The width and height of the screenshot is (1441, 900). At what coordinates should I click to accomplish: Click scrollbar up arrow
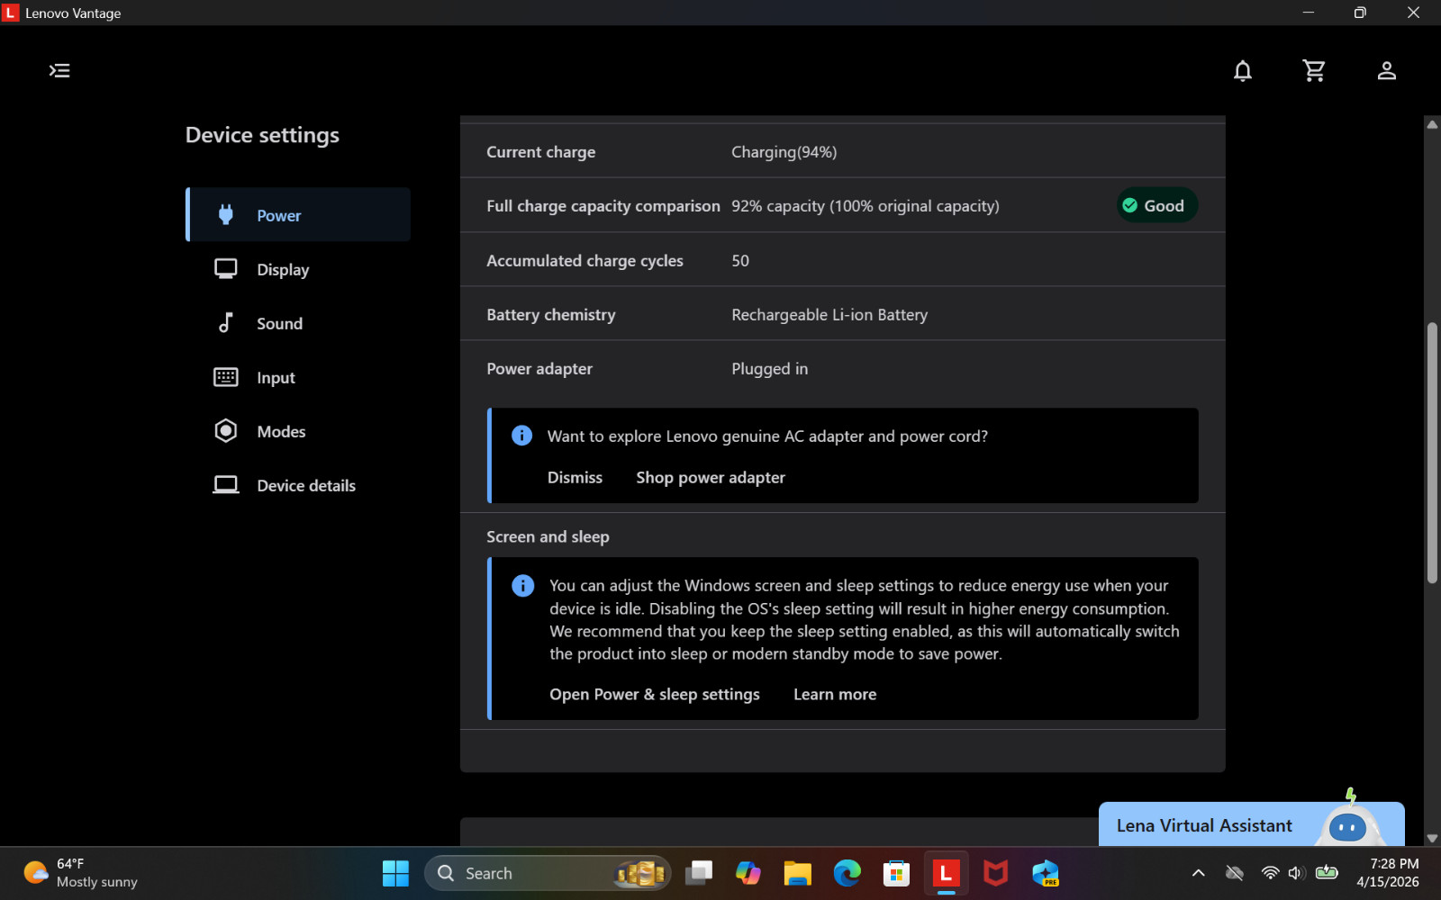[x=1432, y=124]
